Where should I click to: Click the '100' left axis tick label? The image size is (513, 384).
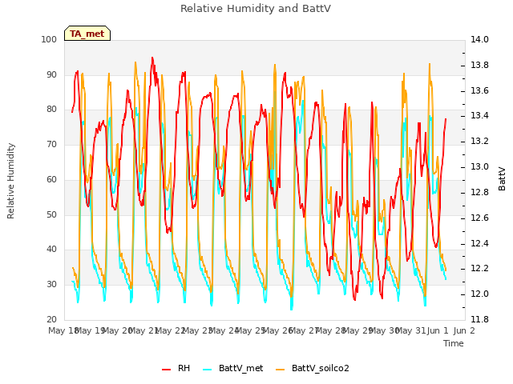point(49,39)
